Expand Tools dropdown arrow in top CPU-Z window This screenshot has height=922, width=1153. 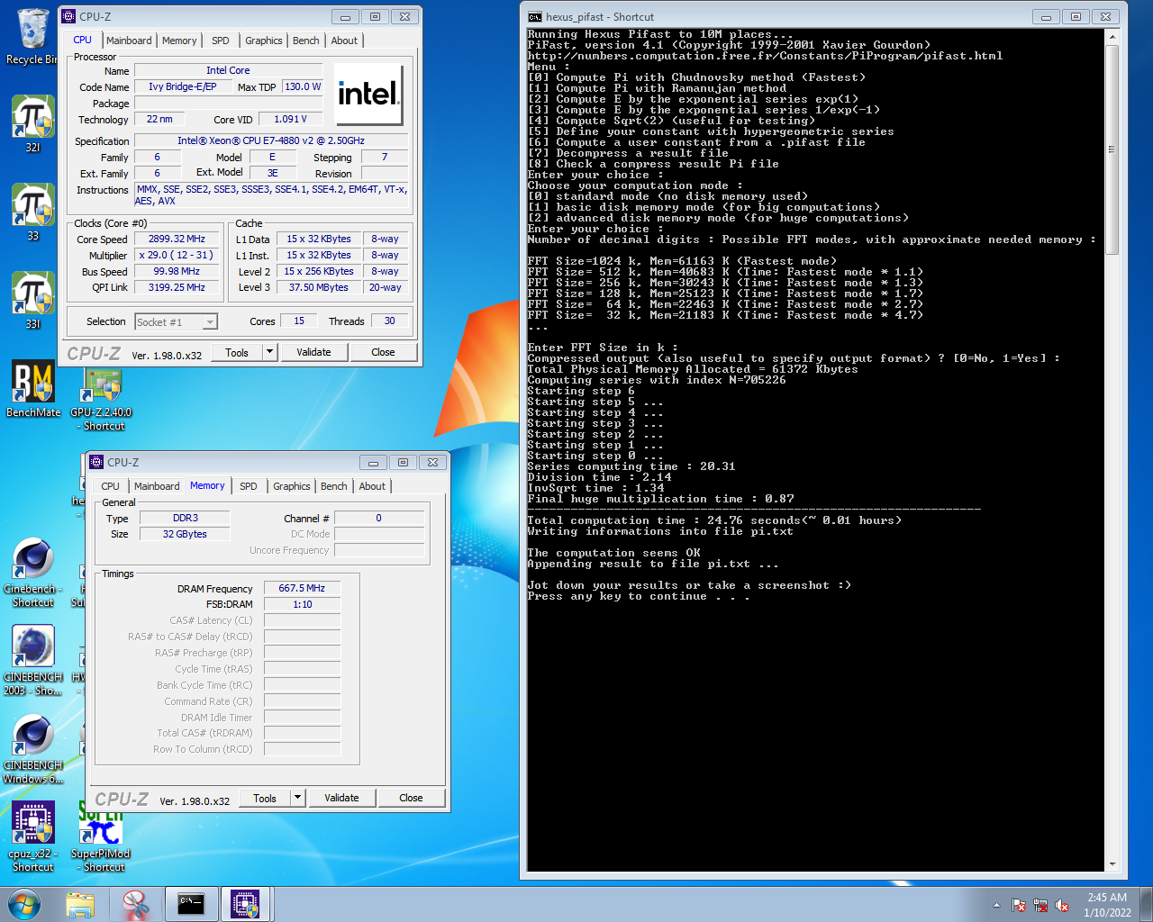click(x=269, y=352)
